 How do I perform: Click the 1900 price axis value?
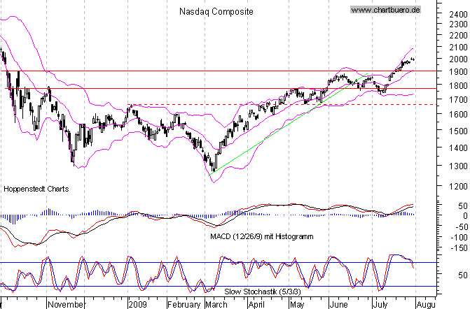[x=459, y=72]
